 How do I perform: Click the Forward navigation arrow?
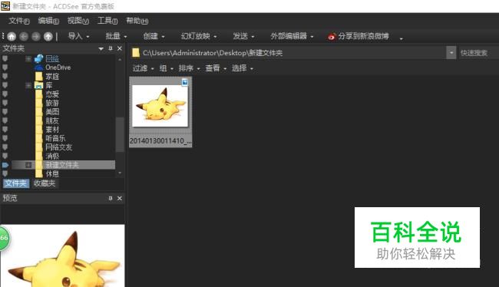(x=36, y=37)
